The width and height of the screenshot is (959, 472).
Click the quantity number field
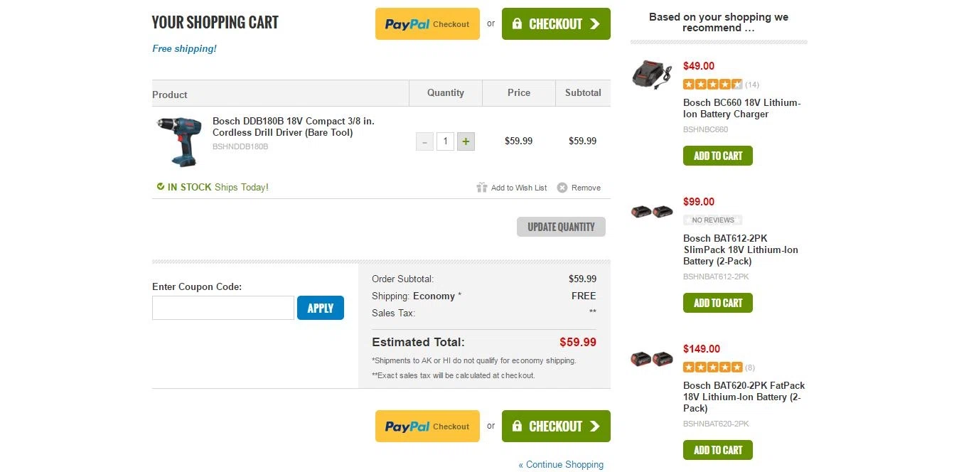[x=445, y=141]
